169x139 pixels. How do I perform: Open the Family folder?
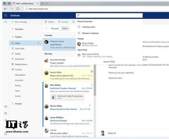point(18,86)
